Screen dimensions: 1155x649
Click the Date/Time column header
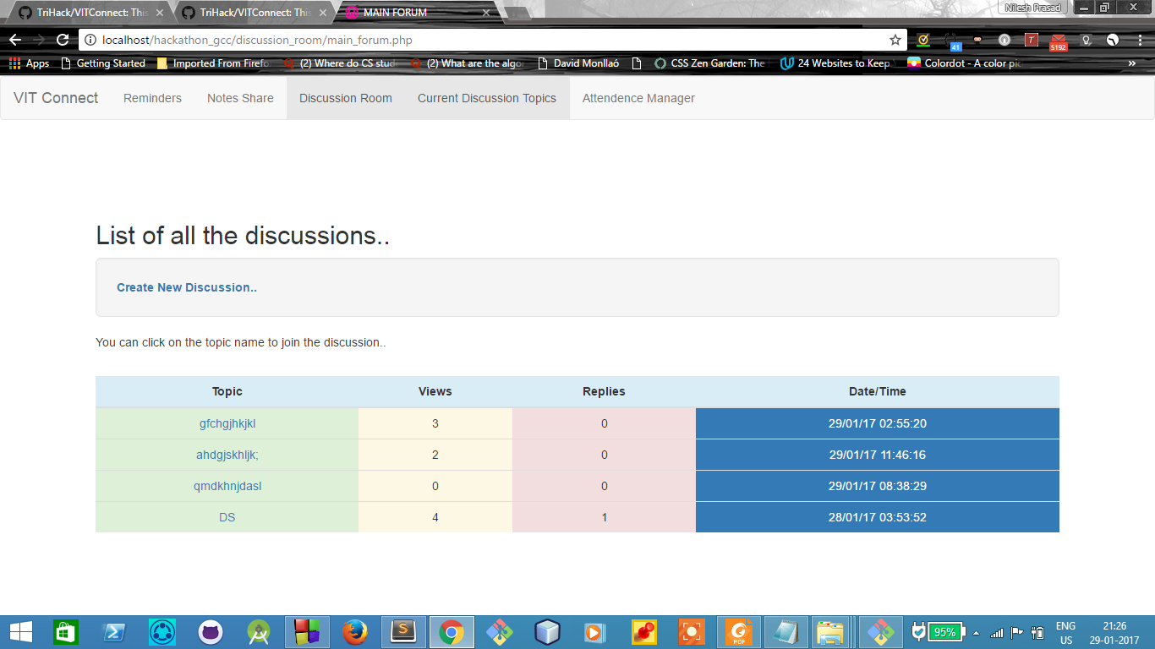pyautogui.click(x=878, y=391)
